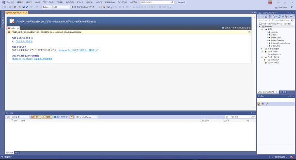The height and width of the screenshot is (160, 296).
Task: Click the wrench Property Pages icon
Action: 267,104
